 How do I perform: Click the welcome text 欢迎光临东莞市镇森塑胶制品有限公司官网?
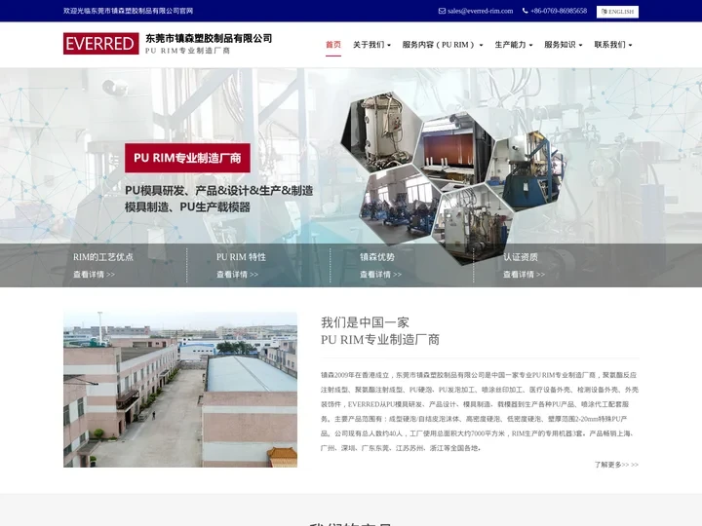point(128,11)
